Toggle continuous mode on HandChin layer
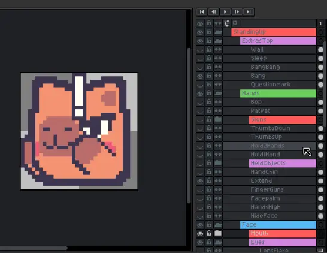 218,172
